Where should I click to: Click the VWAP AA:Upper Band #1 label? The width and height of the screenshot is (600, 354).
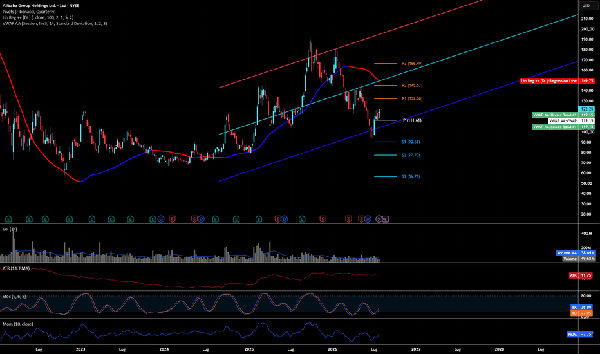(x=563, y=115)
